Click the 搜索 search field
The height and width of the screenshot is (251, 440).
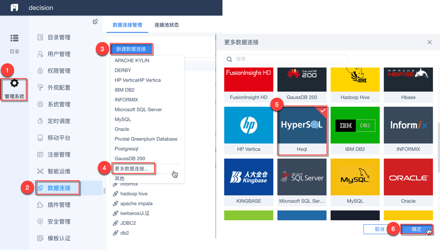point(286,59)
